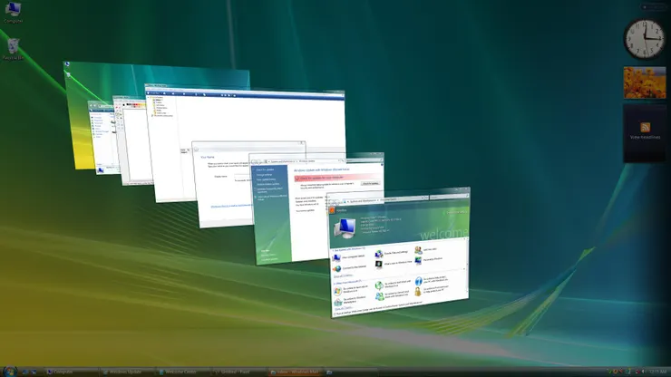This screenshot has height=377, width=671.
Task: Switch to the Welcome Center taskbar button
Action: 183,372
